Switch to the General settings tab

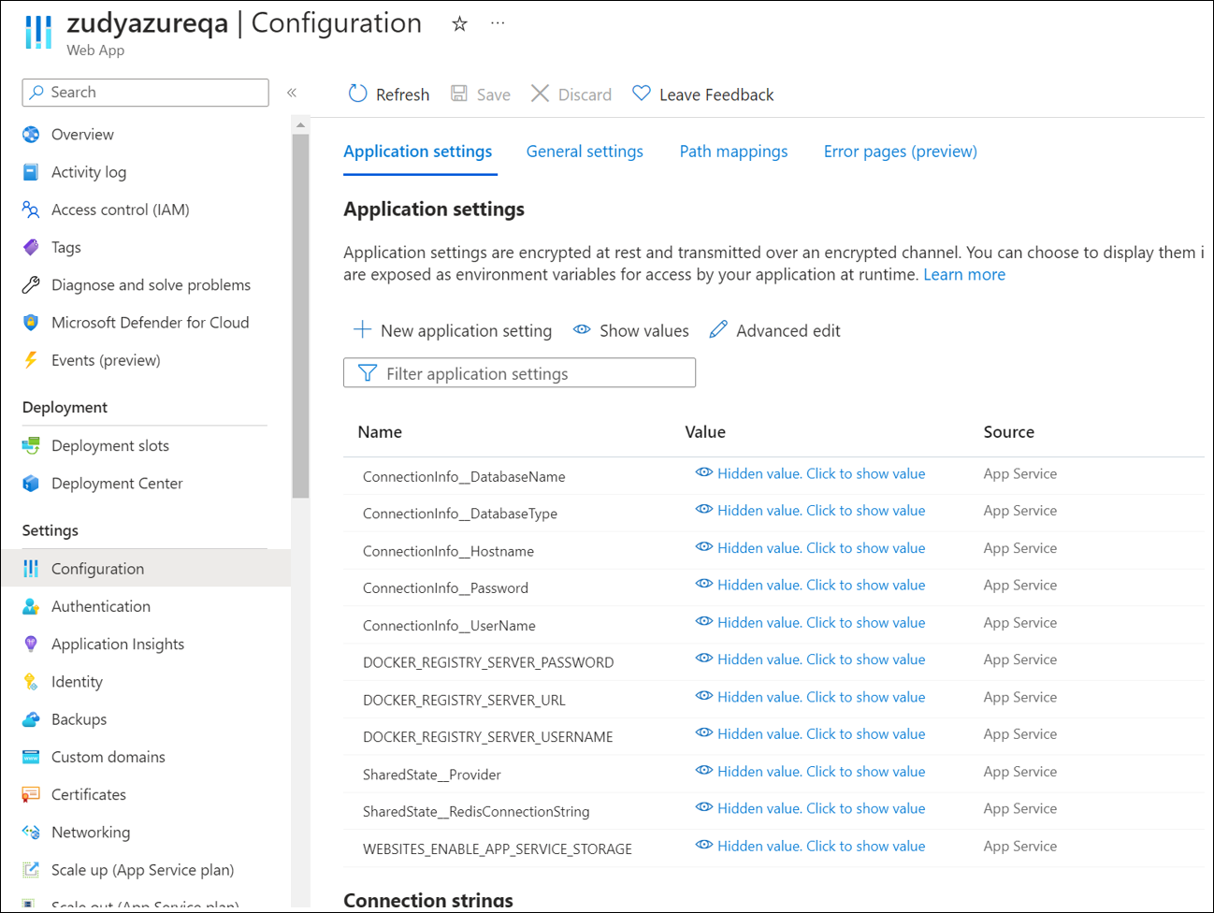click(x=585, y=152)
